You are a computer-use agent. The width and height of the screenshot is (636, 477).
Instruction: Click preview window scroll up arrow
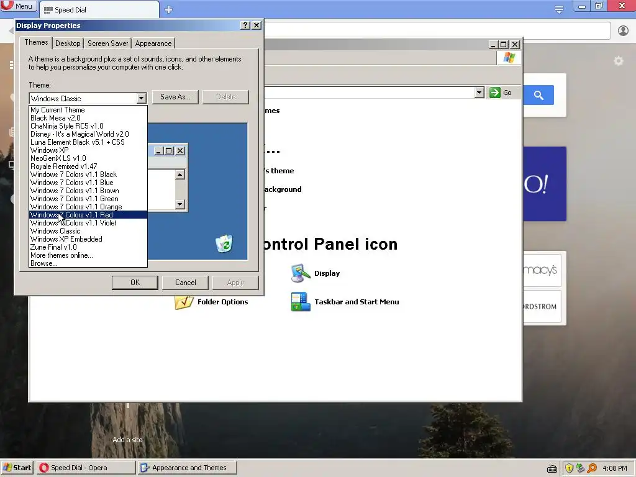(180, 175)
